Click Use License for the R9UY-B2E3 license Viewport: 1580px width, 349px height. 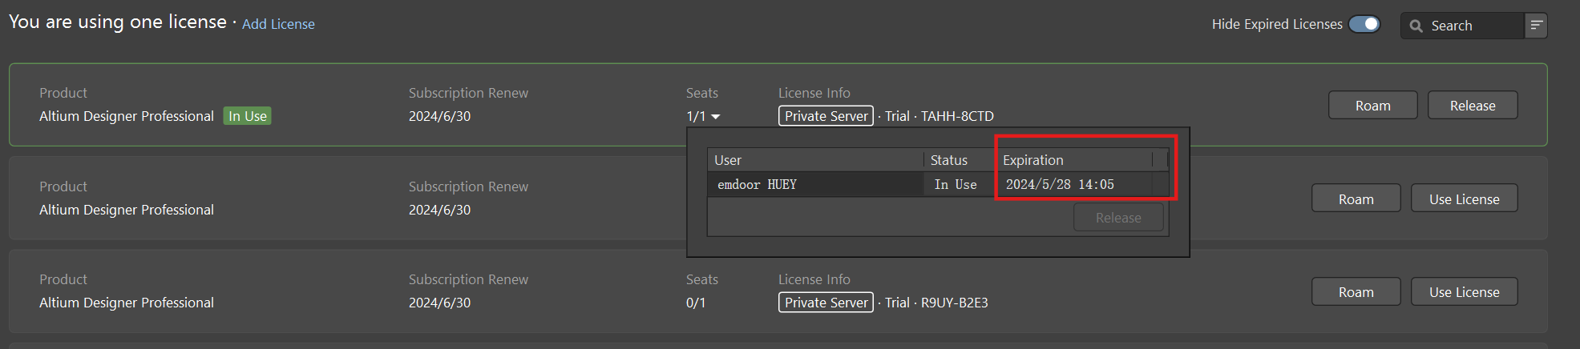pyautogui.click(x=1464, y=292)
